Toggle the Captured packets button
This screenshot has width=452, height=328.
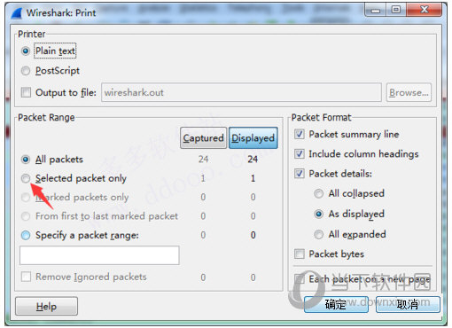[x=203, y=138]
